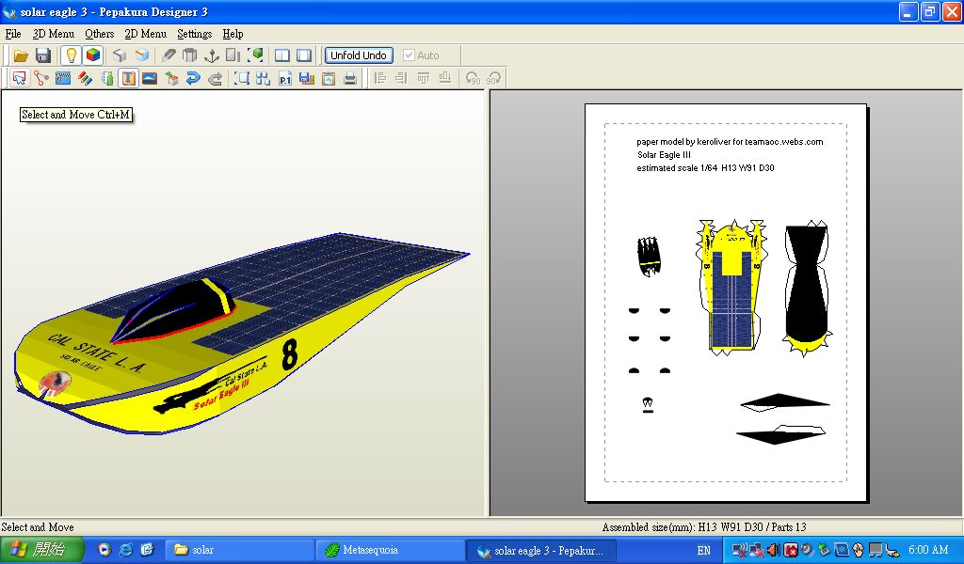The height and width of the screenshot is (564, 964).
Task: Choose the Join/Disjoin edges tool icon
Action: pyautogui.click(x=41, y=79)
